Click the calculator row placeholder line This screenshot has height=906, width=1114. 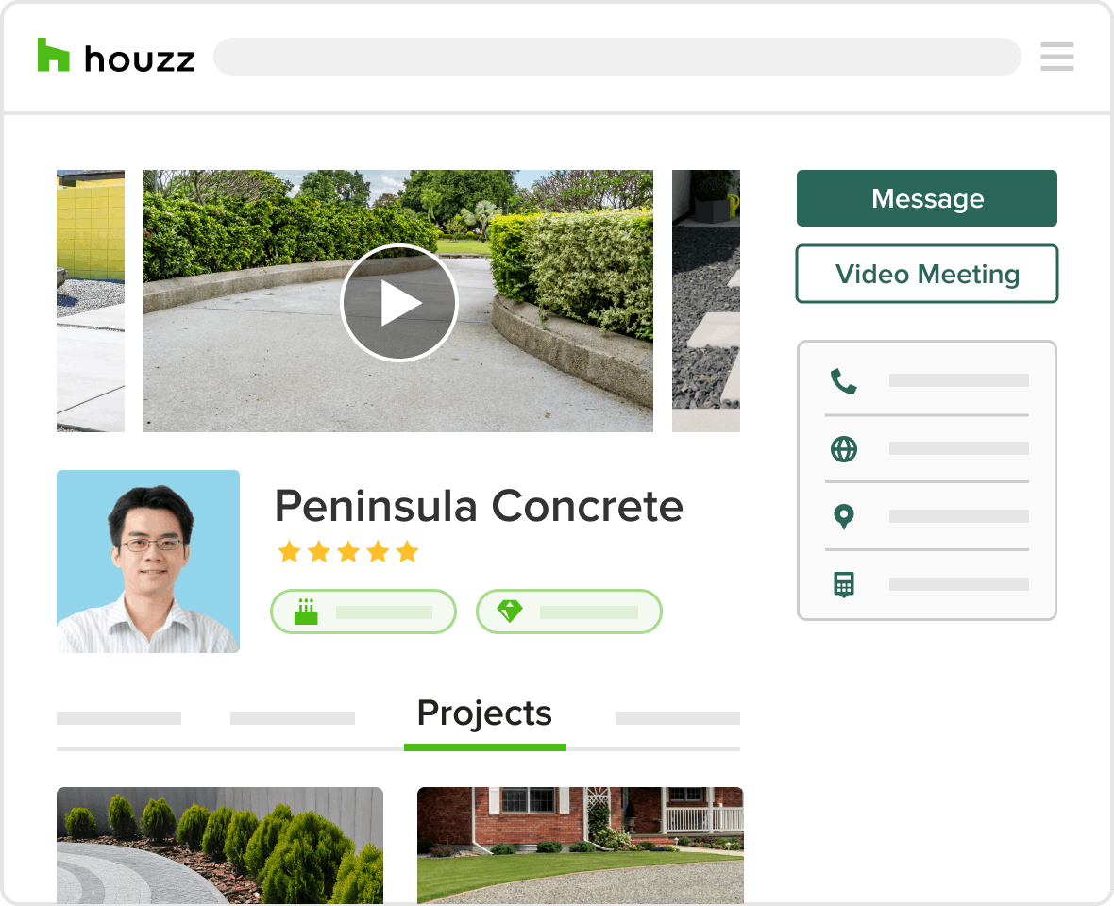[958, 583]
